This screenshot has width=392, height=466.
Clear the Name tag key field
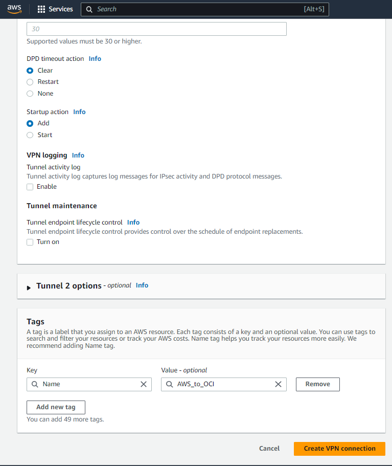point(144,384)
